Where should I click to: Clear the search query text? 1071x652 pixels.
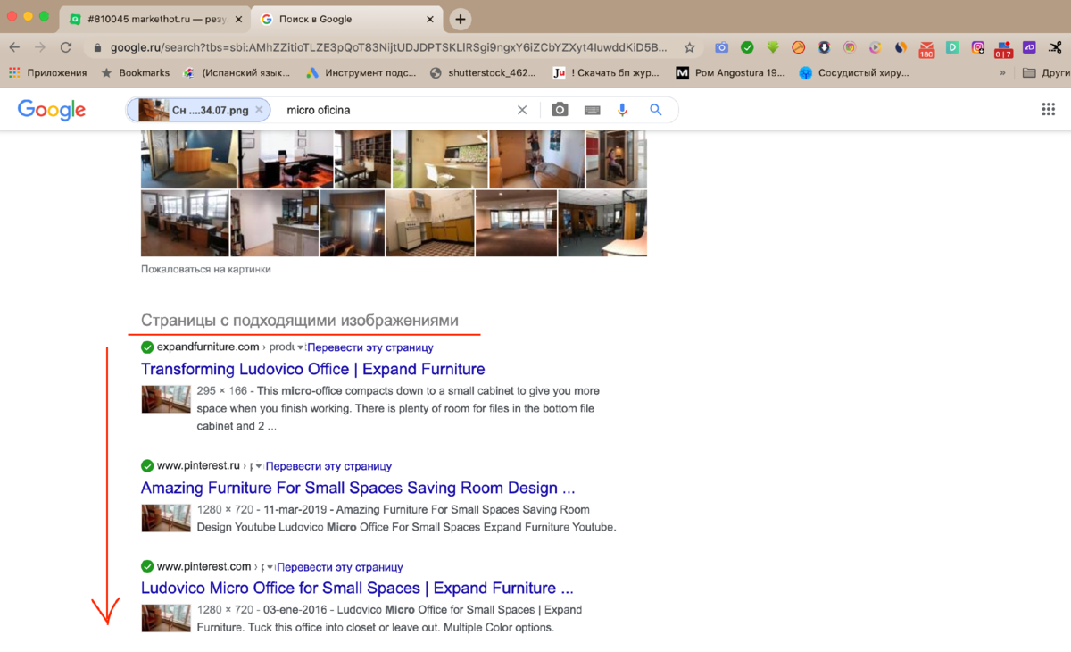(x=522, y=110)
